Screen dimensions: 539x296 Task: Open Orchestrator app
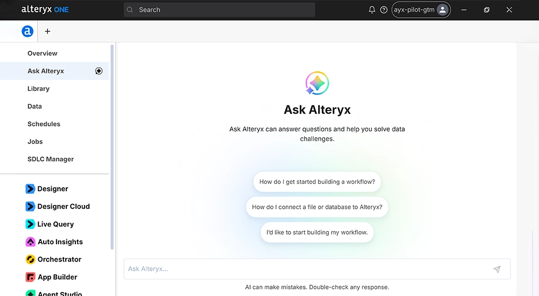click(x=53, y=259)
